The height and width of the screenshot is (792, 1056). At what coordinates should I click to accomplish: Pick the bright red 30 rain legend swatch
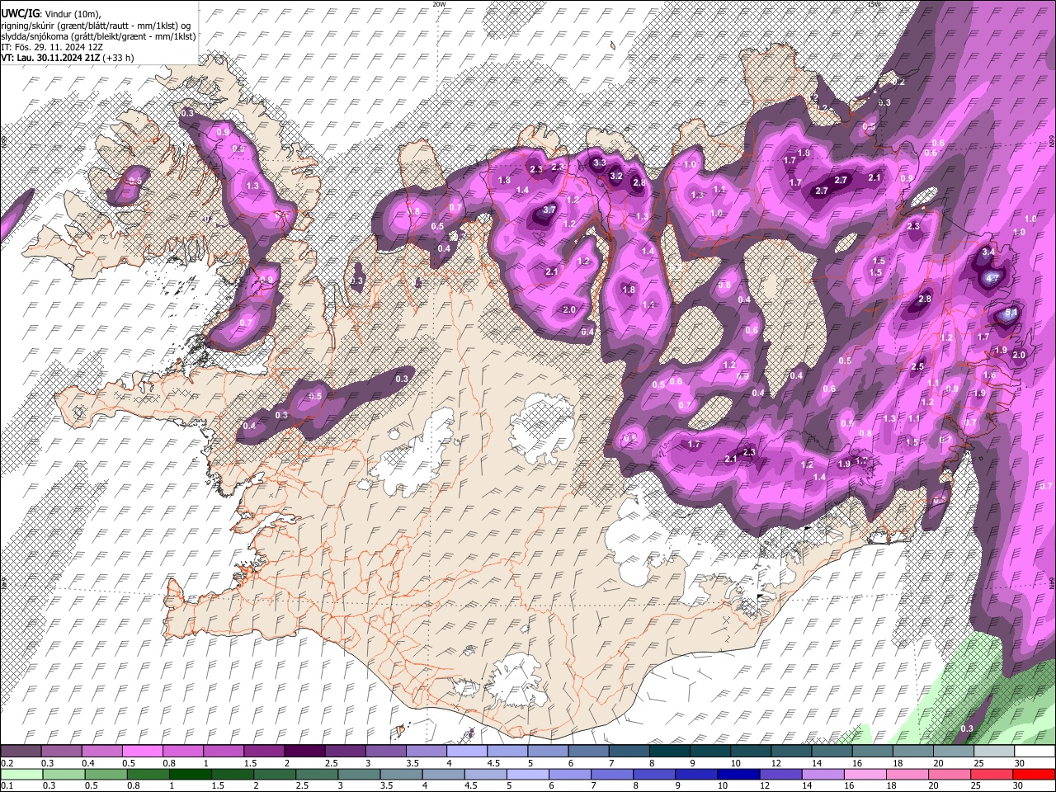[x=1035, y=774]
